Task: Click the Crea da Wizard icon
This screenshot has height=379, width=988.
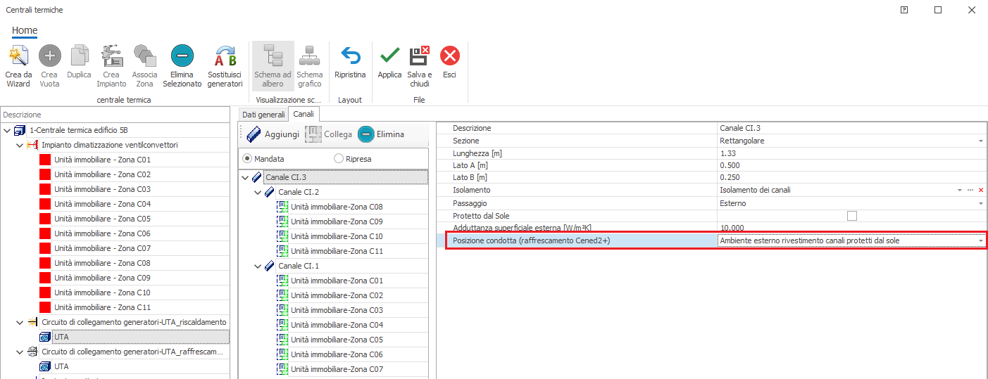Action: [x=18, y=56]
